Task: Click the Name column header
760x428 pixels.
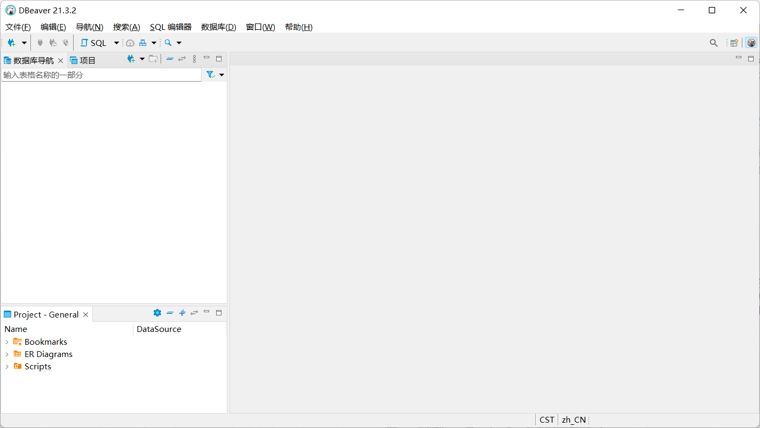Action: [x=67, y=329]
